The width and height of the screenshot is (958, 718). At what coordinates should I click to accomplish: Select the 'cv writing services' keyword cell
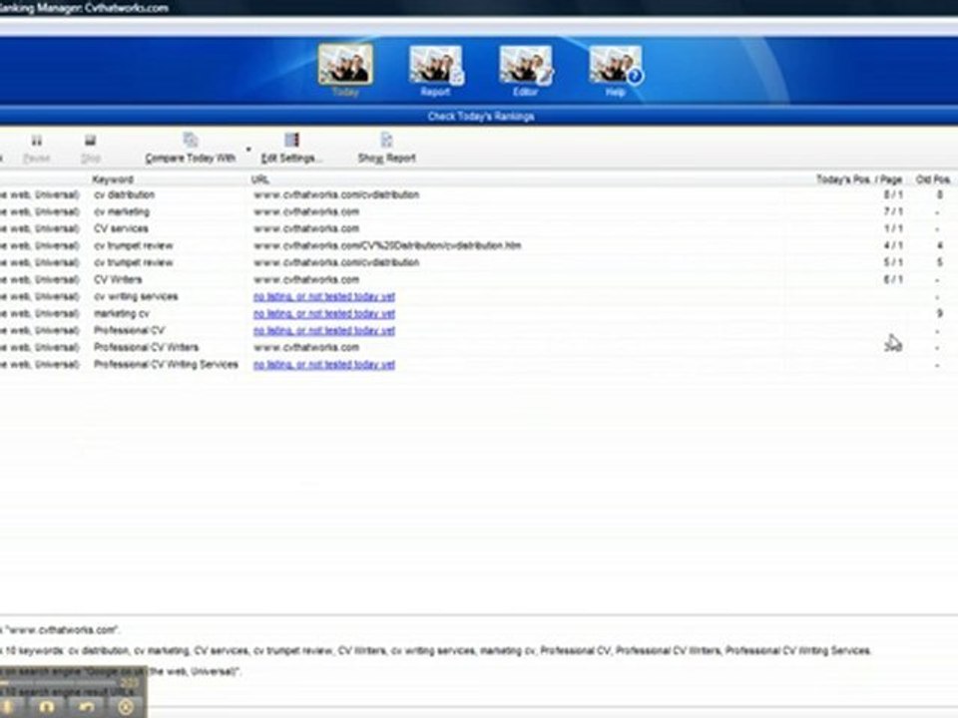tap(136, 297)
